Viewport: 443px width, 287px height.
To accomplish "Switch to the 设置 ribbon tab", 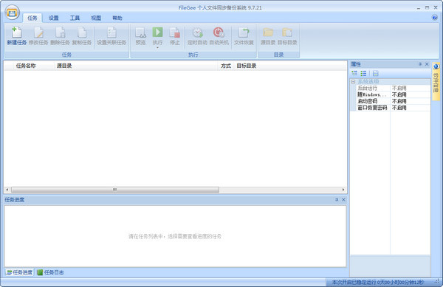I will tap(53, 18).
